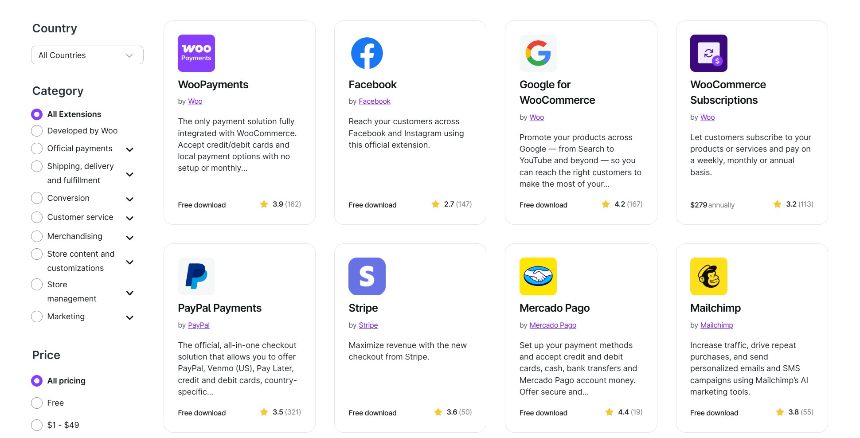Select the Conversion category filter
Viewport: 860px width, 438px height.
coord(37,198)
